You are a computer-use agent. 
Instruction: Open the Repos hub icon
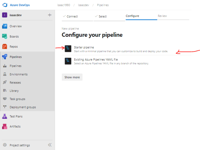[x=5, y=47]
